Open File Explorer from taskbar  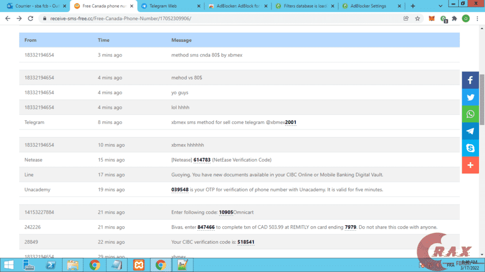[72, 265]
